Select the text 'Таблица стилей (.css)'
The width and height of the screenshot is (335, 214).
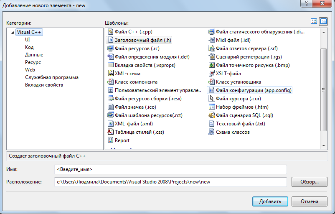139,132
